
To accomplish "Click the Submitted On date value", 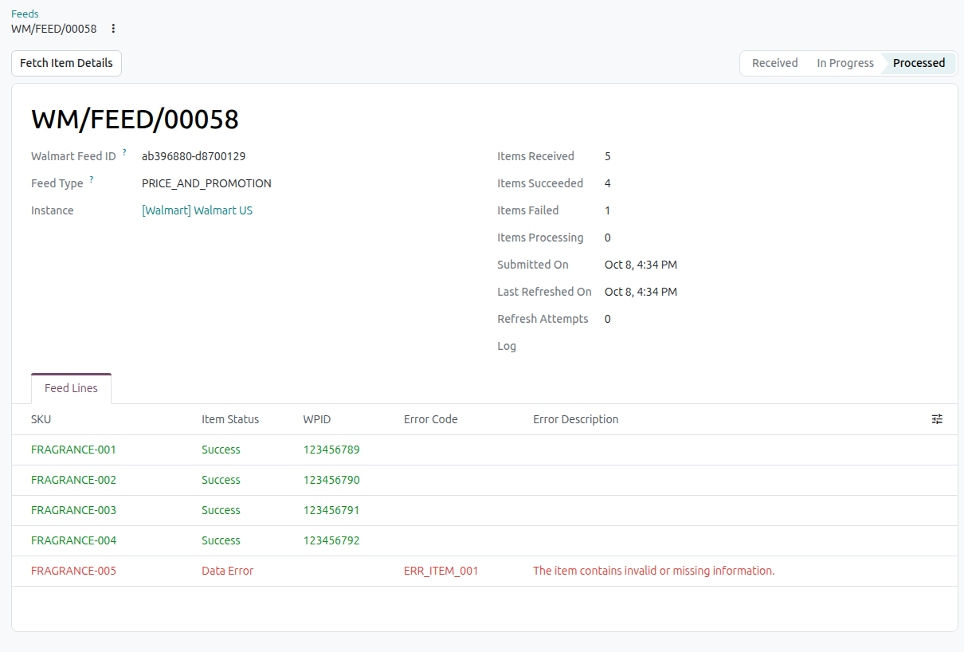I will pyautogui.click(x=641, y=265).
